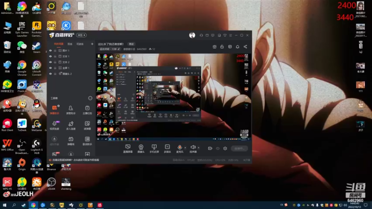Select the 摄像头 2 source row
Viewport: 372px width, 209px height.
point(71,74)
